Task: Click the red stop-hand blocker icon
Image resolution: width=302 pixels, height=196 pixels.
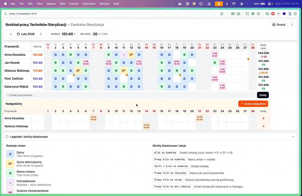Action: pos(273,14)
